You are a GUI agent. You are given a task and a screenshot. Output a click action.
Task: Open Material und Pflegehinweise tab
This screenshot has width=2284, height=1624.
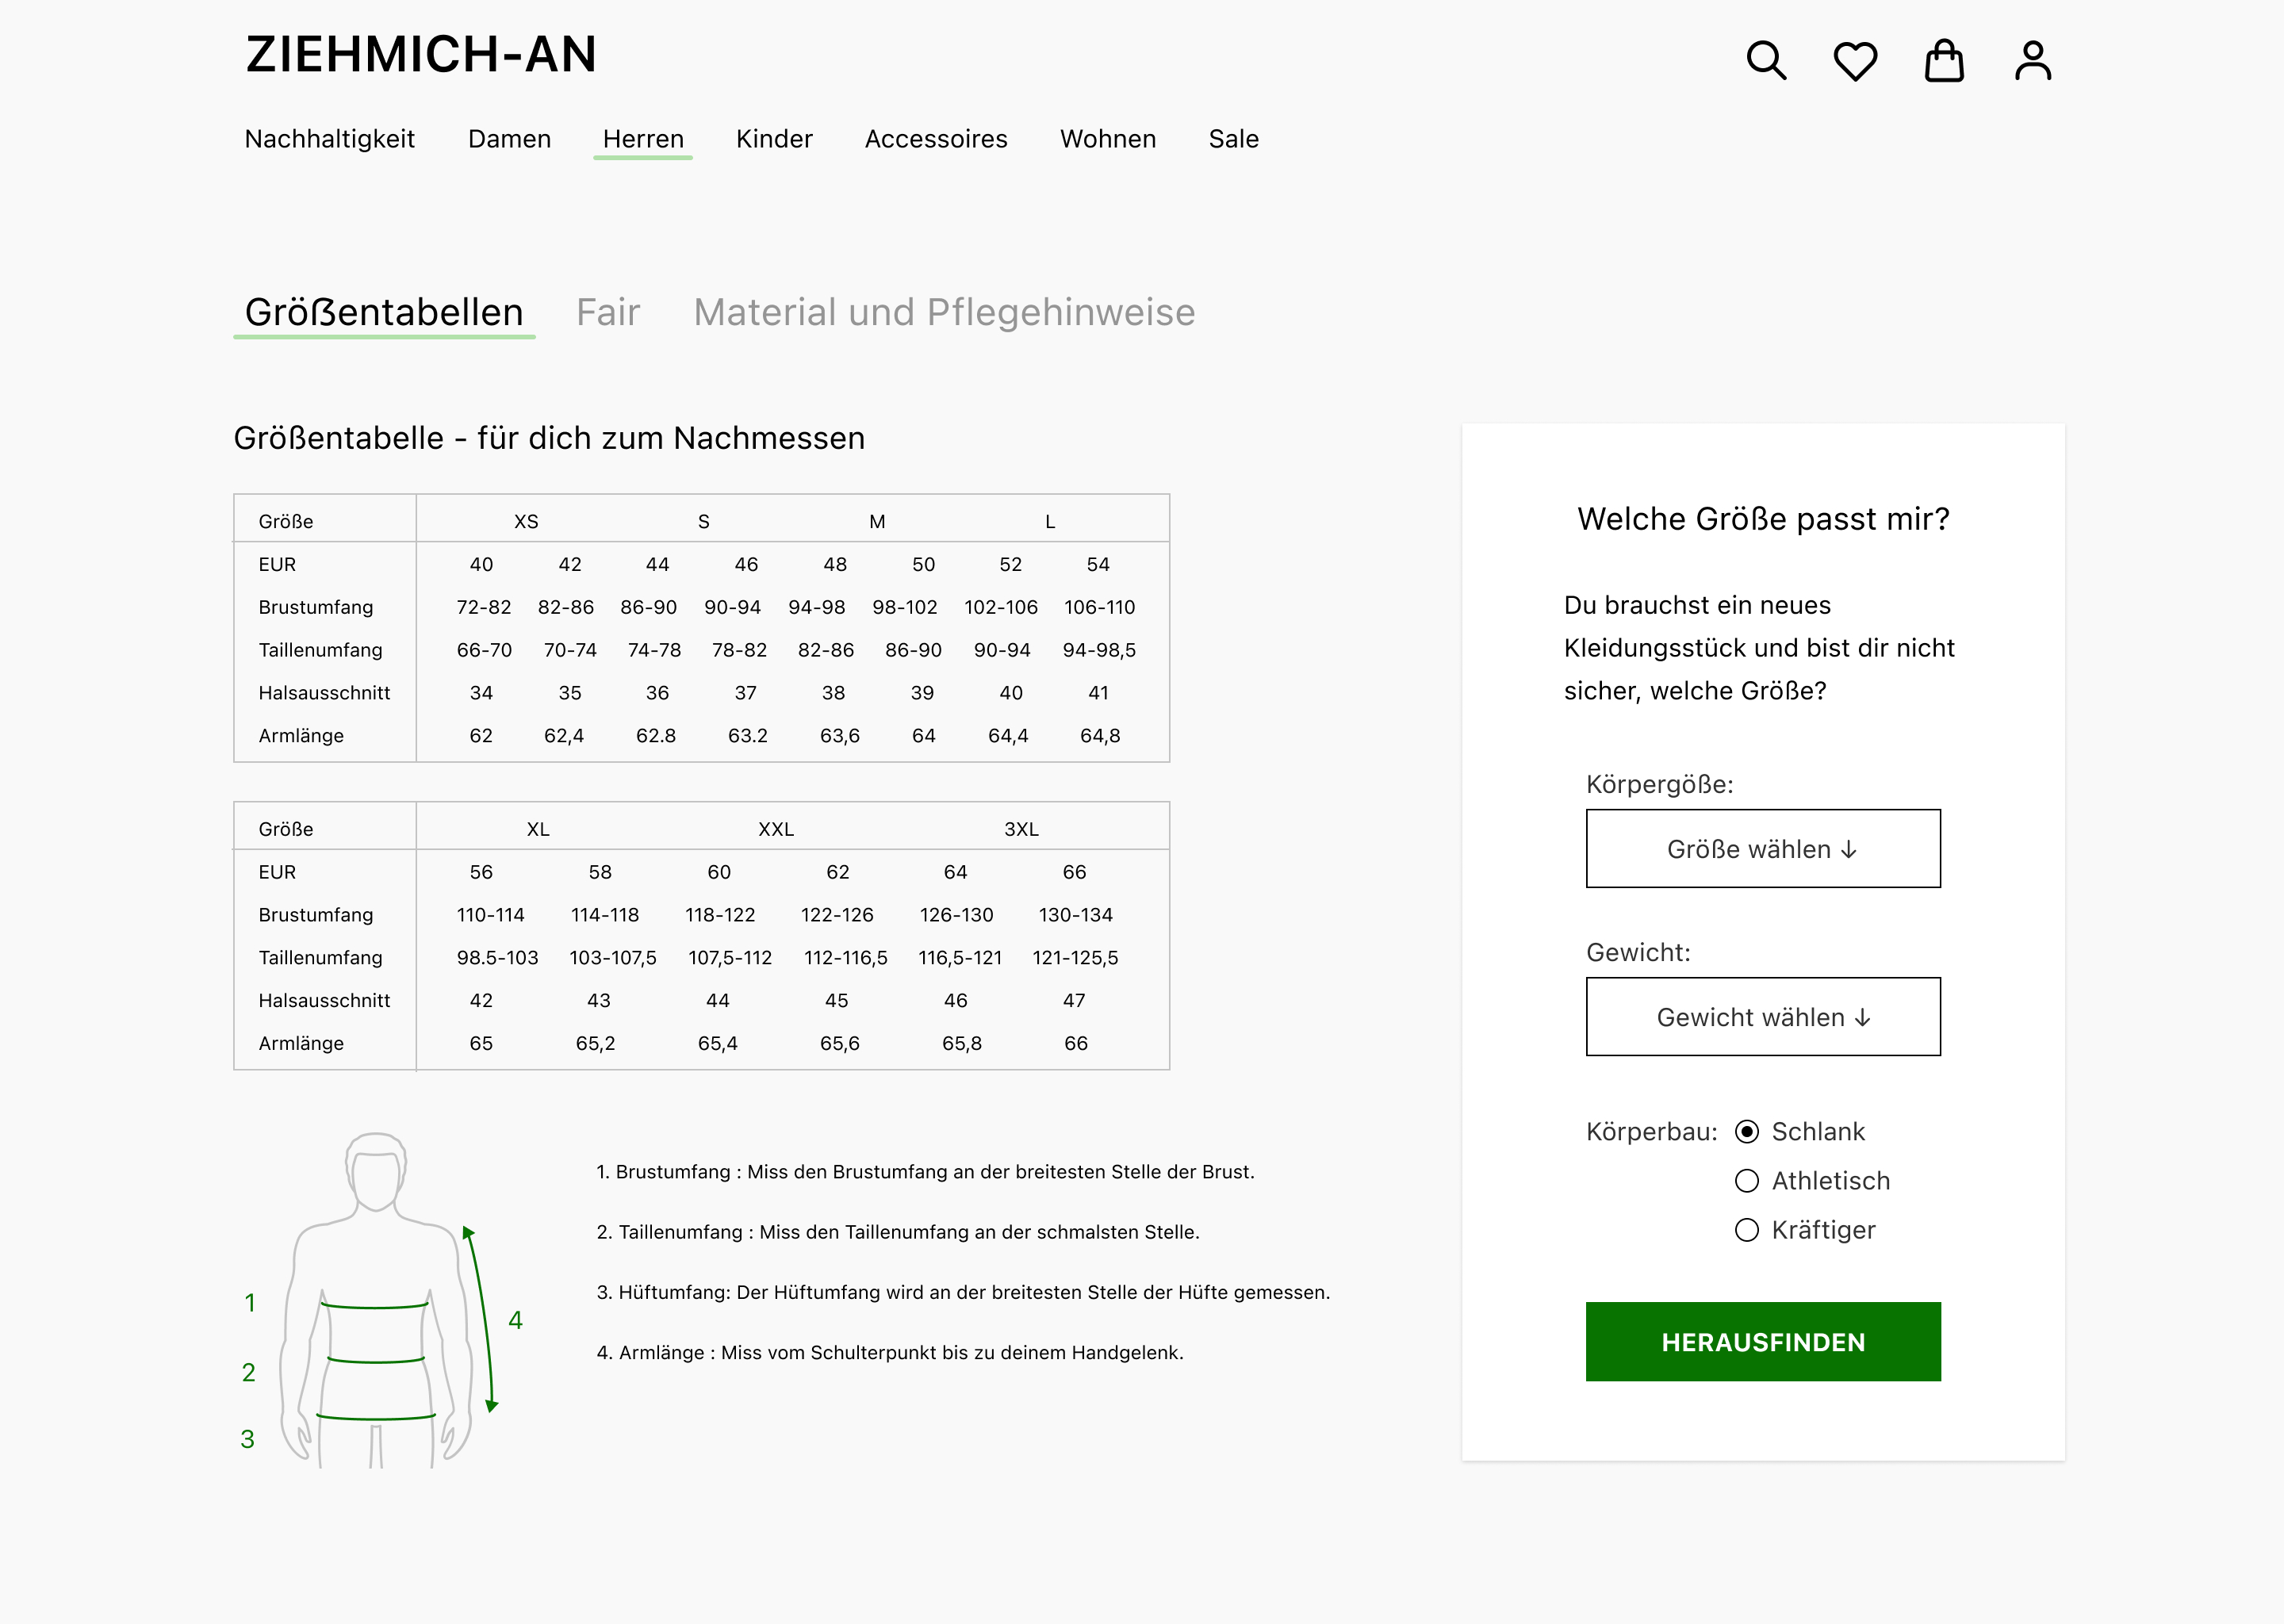coord(944,313)
